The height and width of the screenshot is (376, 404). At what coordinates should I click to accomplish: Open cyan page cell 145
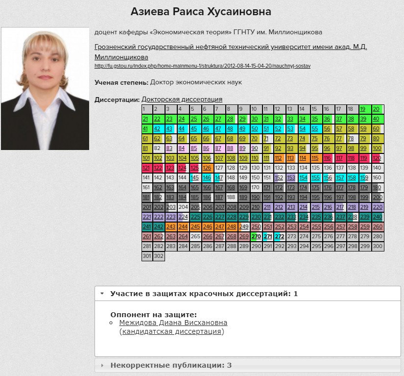pyautogui.click(x=195, y=177)
